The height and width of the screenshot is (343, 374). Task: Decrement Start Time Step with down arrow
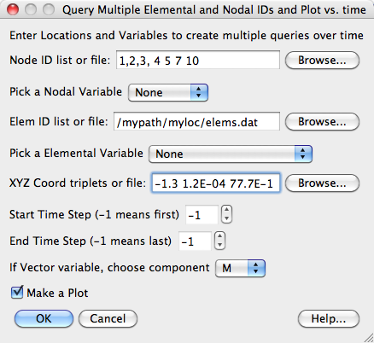tap(226, 218)
